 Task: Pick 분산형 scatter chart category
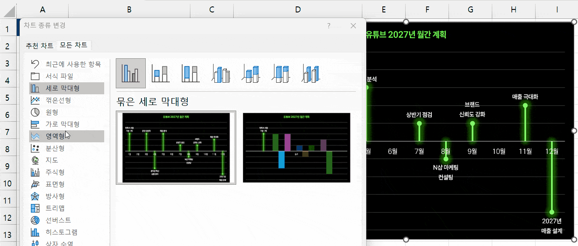55,148
